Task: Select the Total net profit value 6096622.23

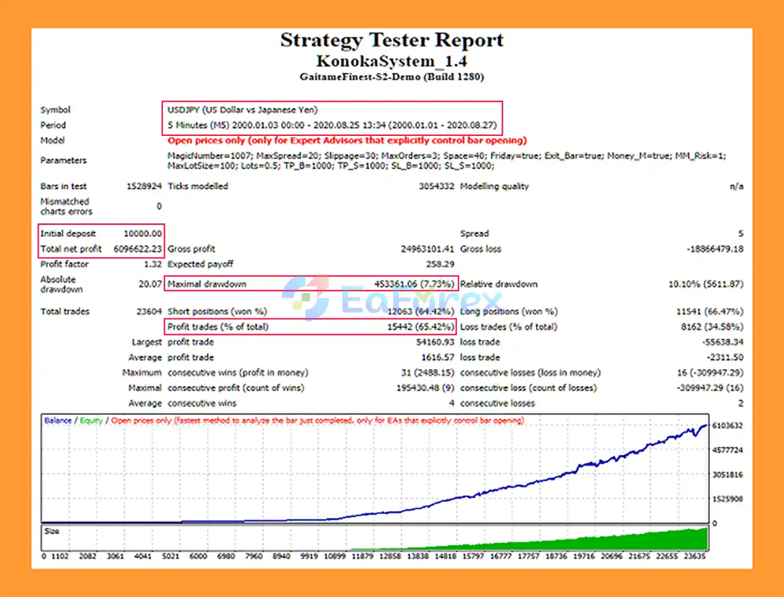Action: (138, 249)
